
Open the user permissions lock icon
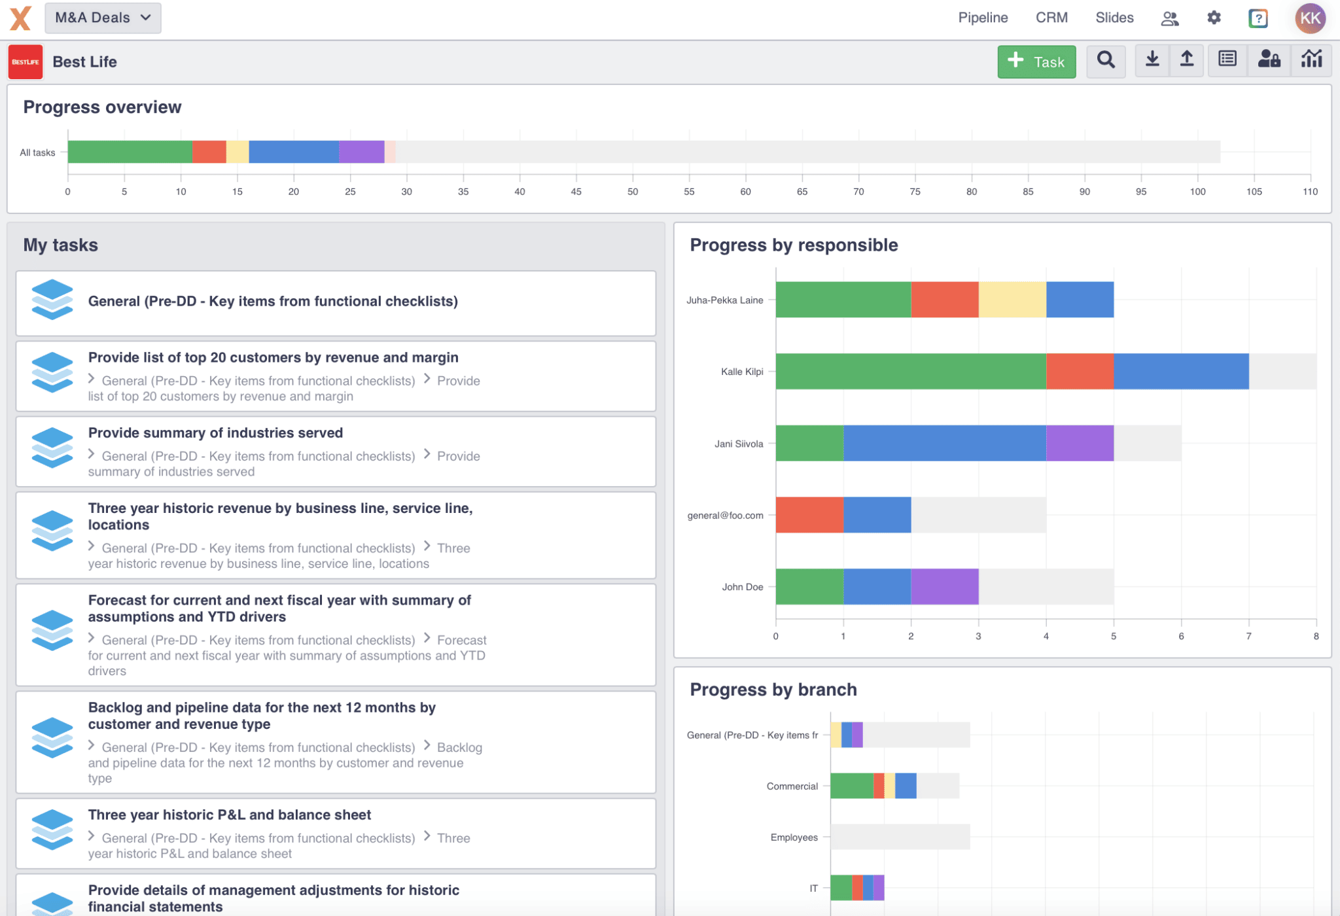[1269, 61]
